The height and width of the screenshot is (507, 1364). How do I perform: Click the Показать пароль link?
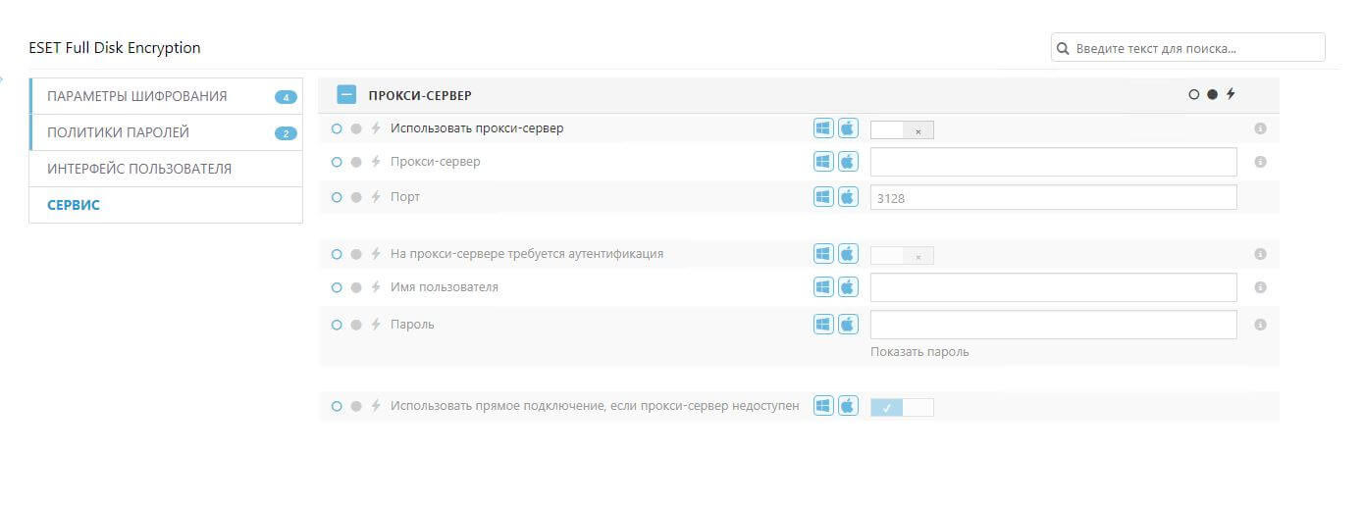coord(919,352)
